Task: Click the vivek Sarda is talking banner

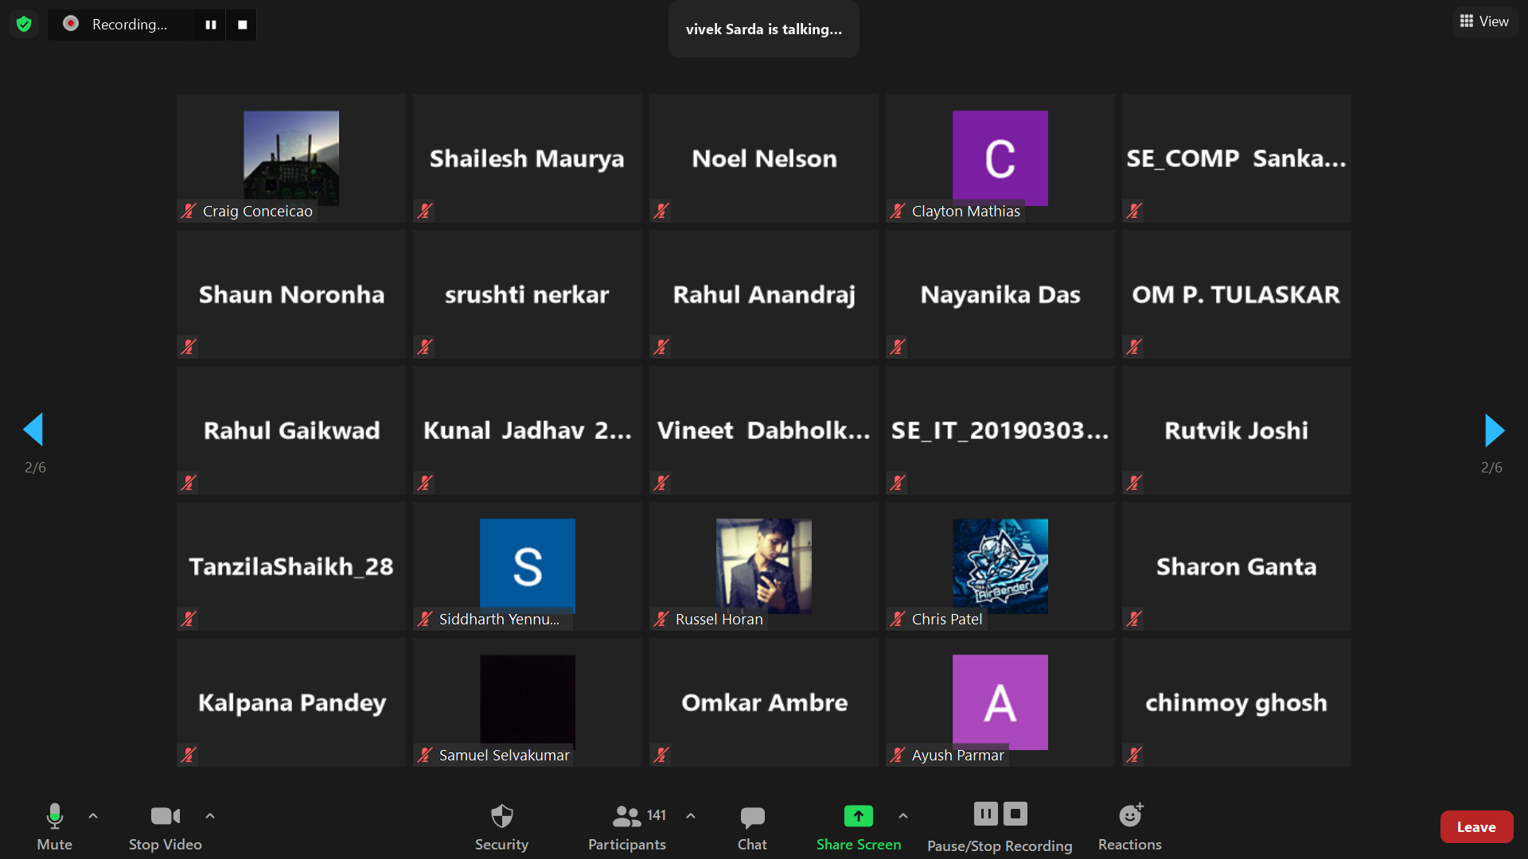Action: click(x=764, y=29)
